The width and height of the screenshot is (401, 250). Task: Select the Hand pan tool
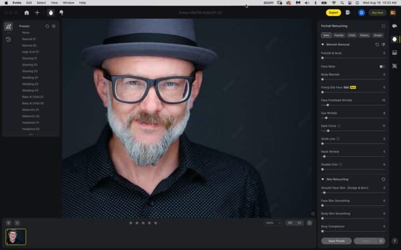(51, 12)
